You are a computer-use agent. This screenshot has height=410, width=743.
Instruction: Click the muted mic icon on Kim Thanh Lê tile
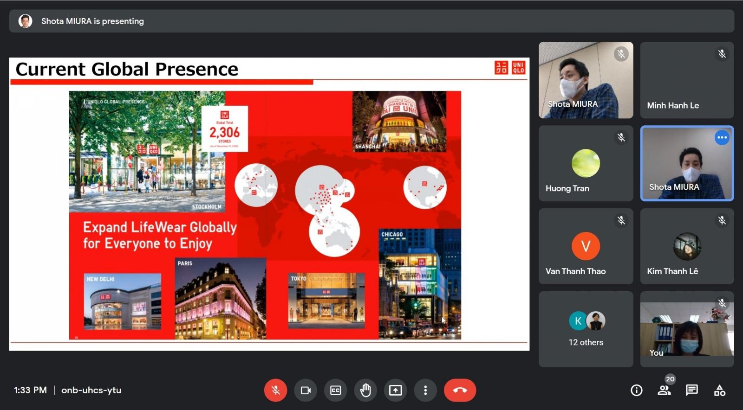tap(722, 220)
